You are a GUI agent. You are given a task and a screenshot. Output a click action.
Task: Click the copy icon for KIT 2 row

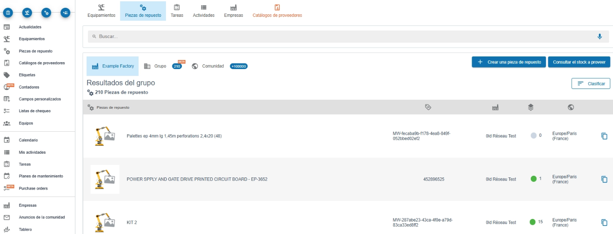pyautogui.click(x=604, y=222)
